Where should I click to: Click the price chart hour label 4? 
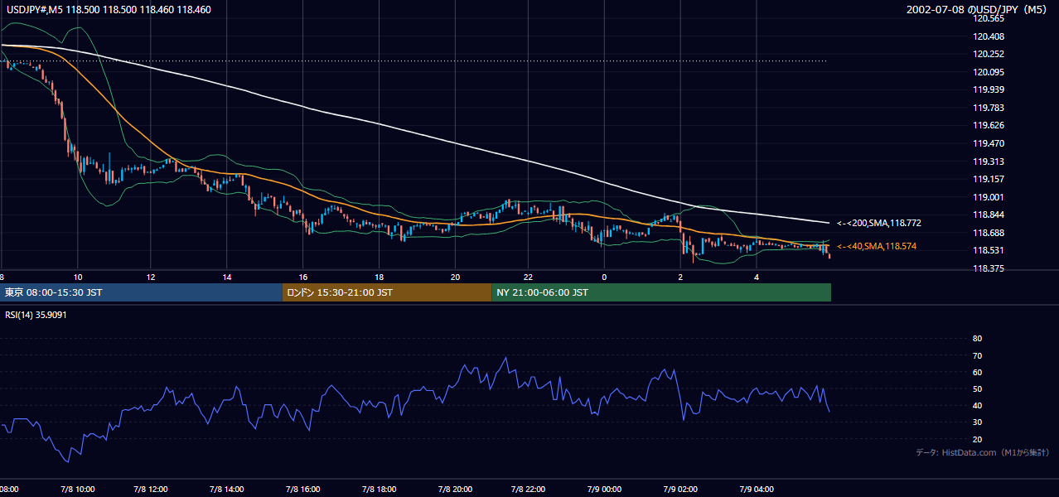coord(756,277)
